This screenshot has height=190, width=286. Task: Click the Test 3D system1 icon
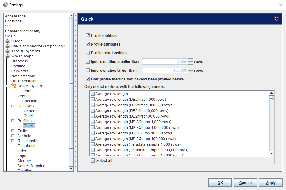(8, 51)
